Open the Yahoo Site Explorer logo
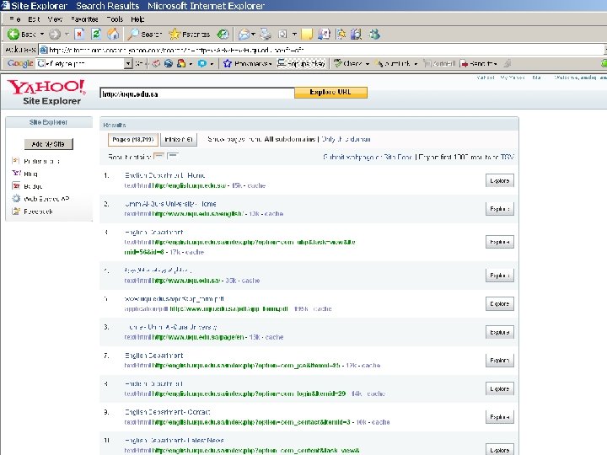This screenshot has height=455, width=607. tap(46, 92)
